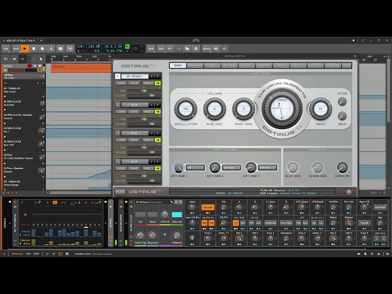Open preset page wrench icon in device

171,202
